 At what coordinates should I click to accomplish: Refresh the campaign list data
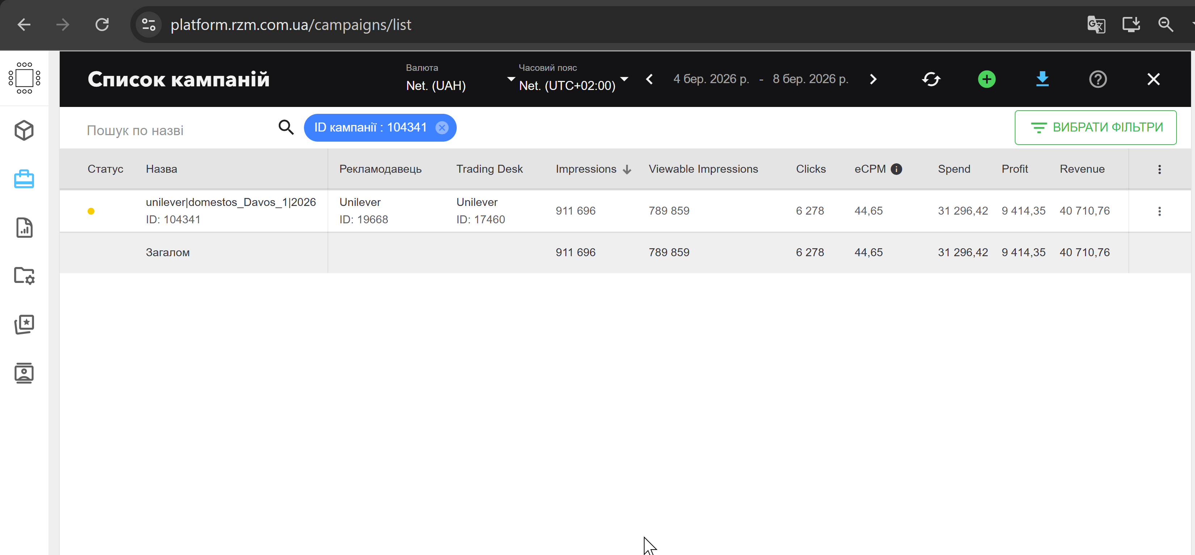tap(930, 79)
